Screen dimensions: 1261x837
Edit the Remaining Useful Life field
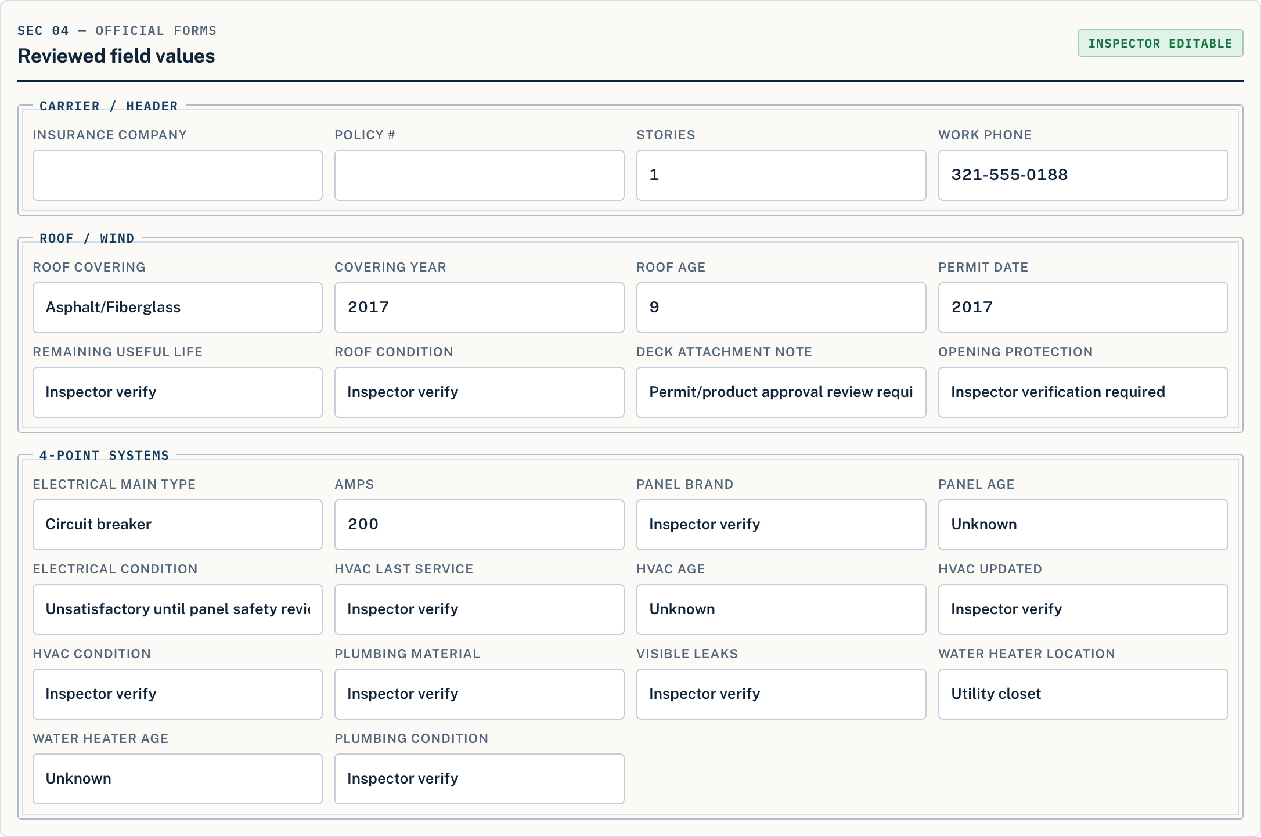tap(178, 392)
